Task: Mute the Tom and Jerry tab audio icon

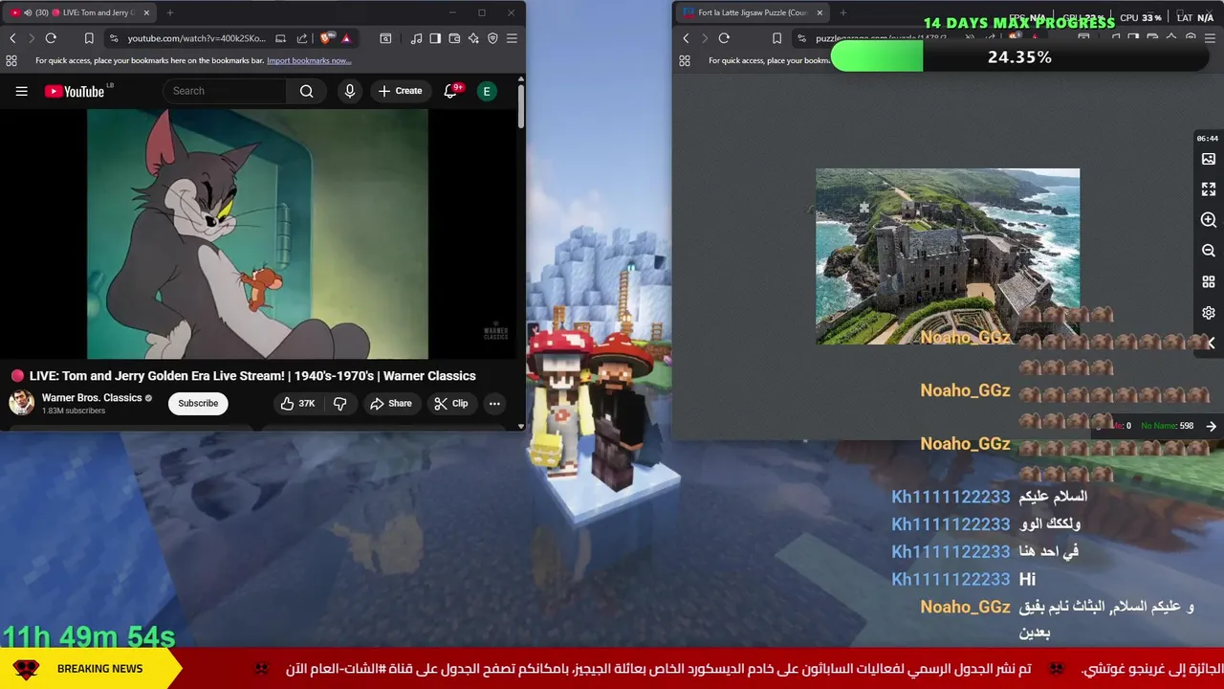Action: point(27,12)
